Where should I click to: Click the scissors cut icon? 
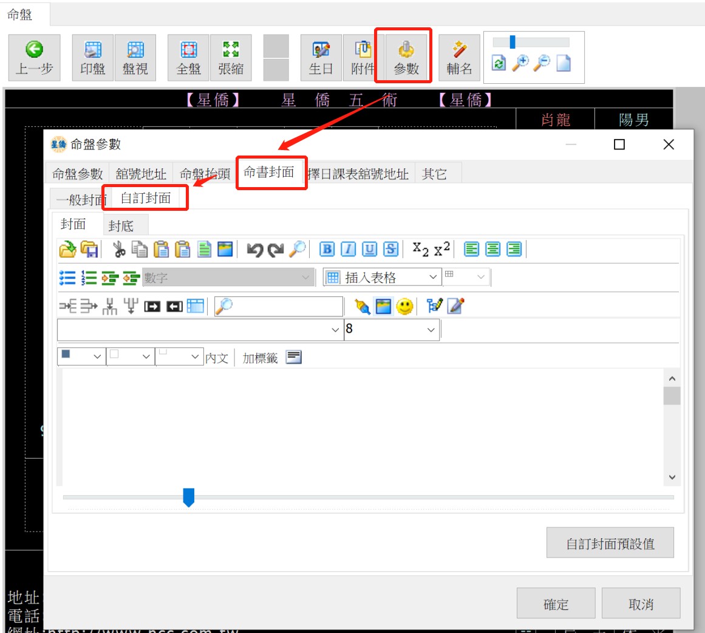coord(119,249)
